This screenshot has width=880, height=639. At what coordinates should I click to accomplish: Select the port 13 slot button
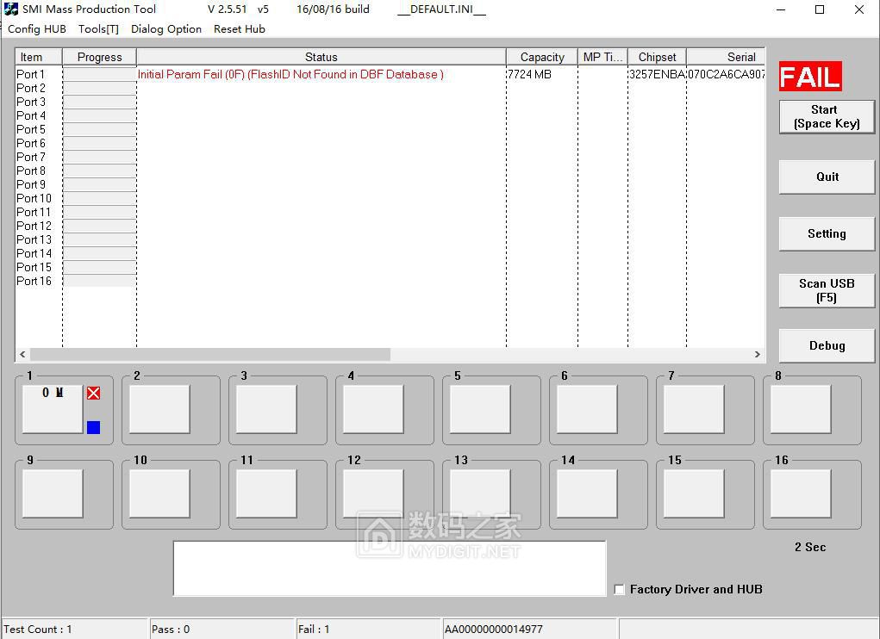coord(480,493)
